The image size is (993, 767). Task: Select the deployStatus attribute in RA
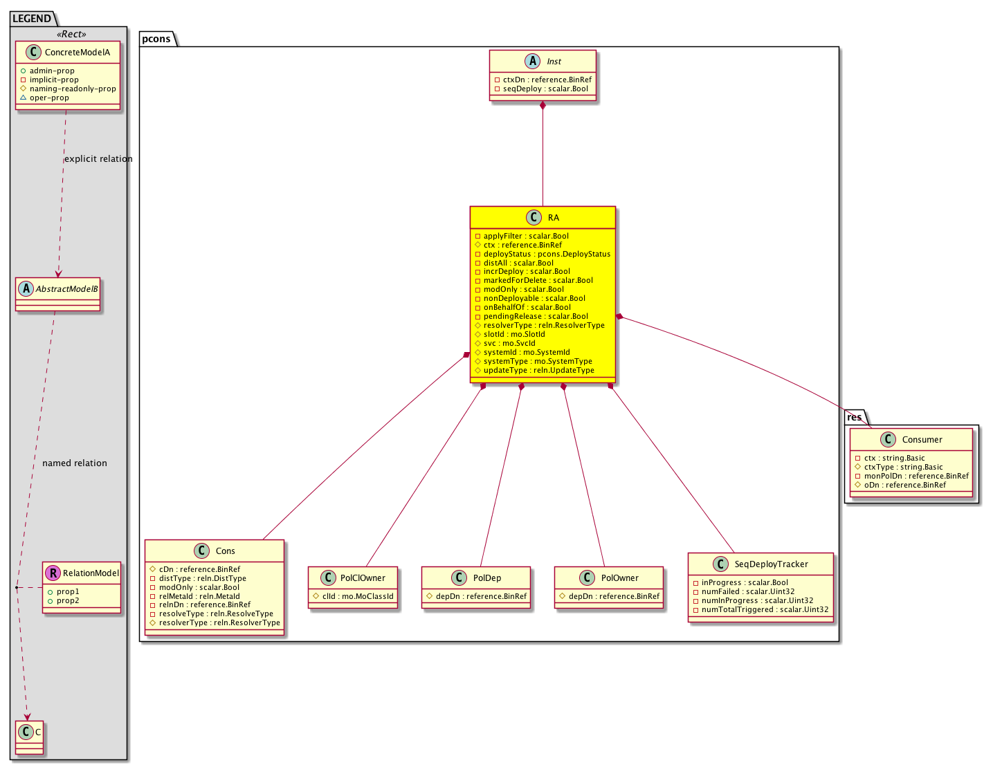[x=547, y=254]
